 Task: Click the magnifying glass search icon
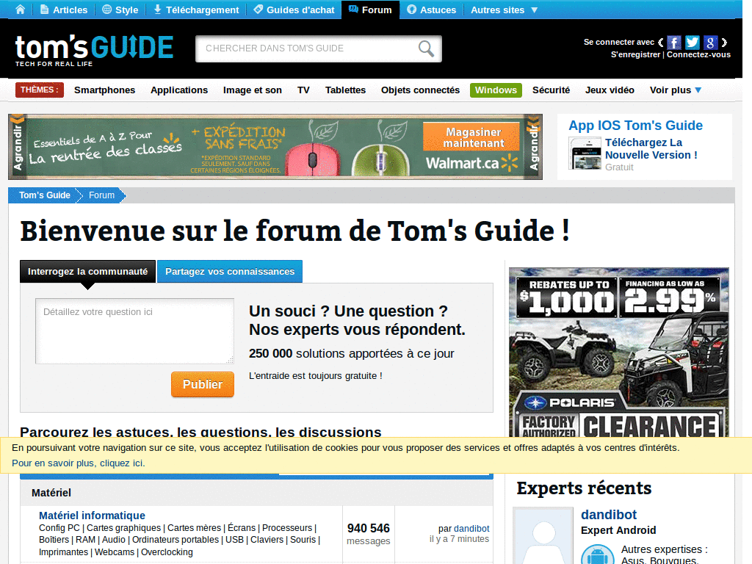pyautogui.click(x=427, y=48)
